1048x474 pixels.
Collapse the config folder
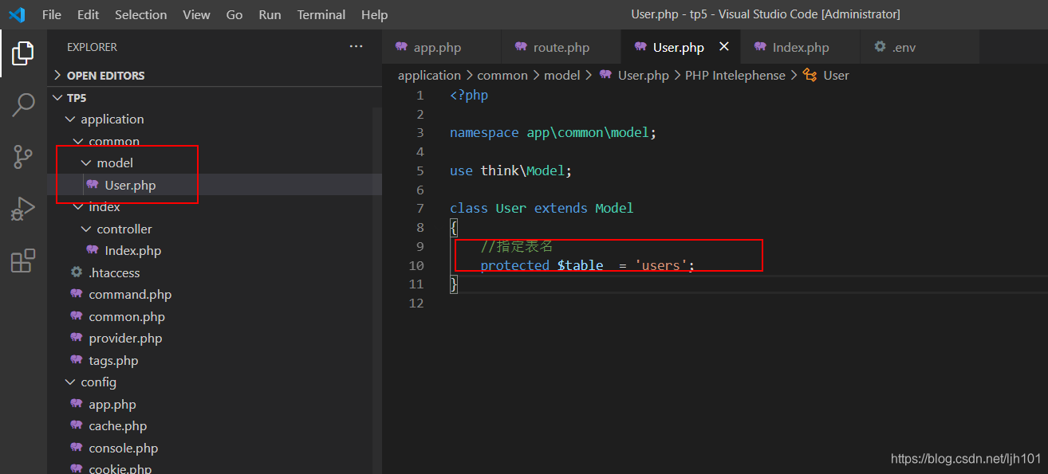(x=215, y=382)
